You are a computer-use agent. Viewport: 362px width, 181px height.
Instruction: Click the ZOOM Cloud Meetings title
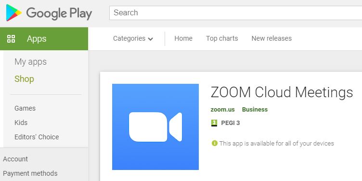coord(282,92)
